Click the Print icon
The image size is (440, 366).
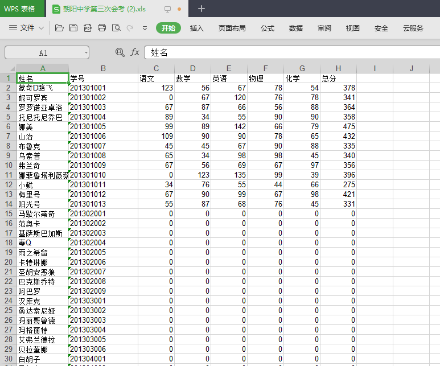[x=102, y=28]
